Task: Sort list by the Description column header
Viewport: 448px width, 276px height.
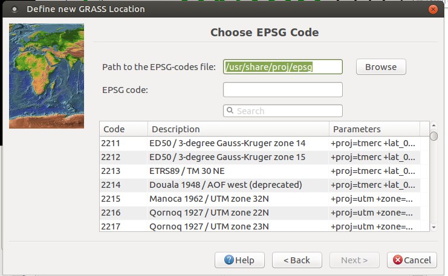Action: [238, 129]
